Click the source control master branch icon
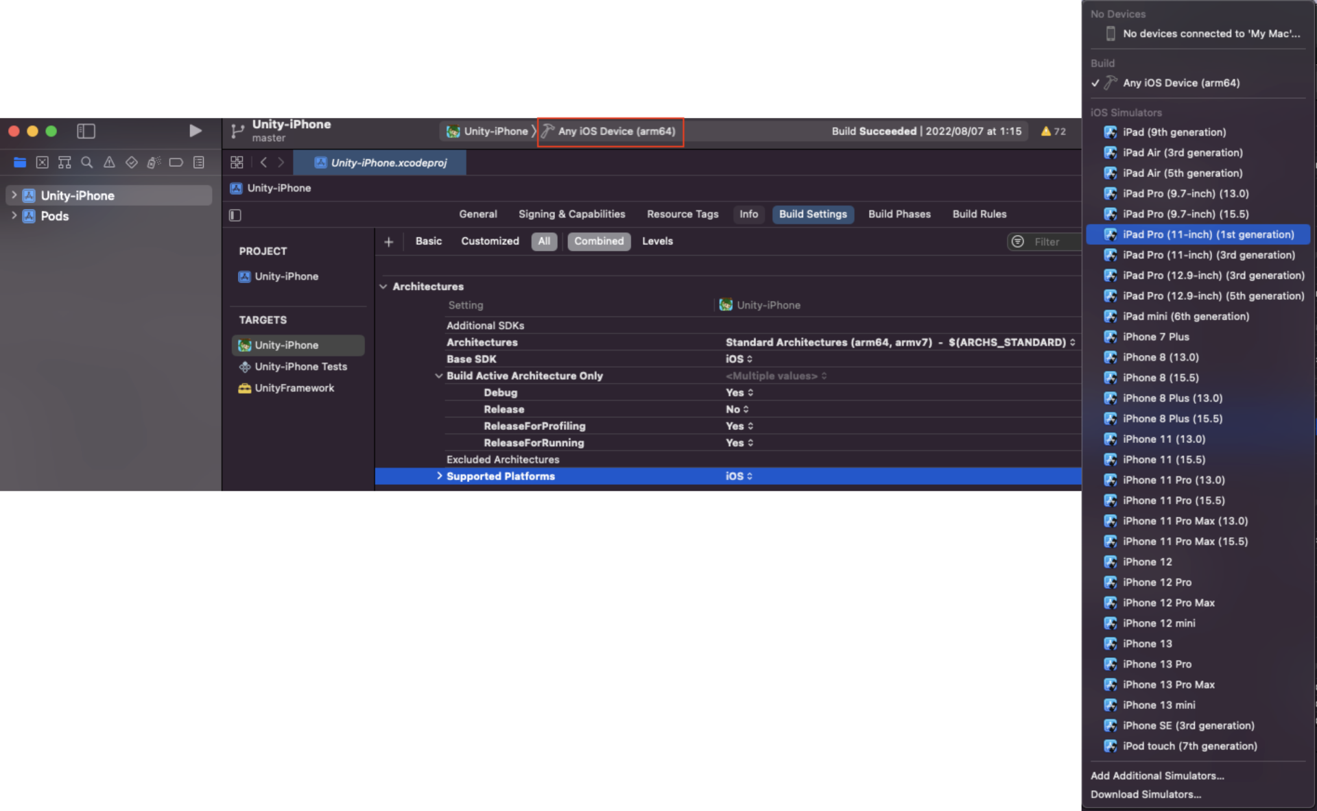 (238, 131)
